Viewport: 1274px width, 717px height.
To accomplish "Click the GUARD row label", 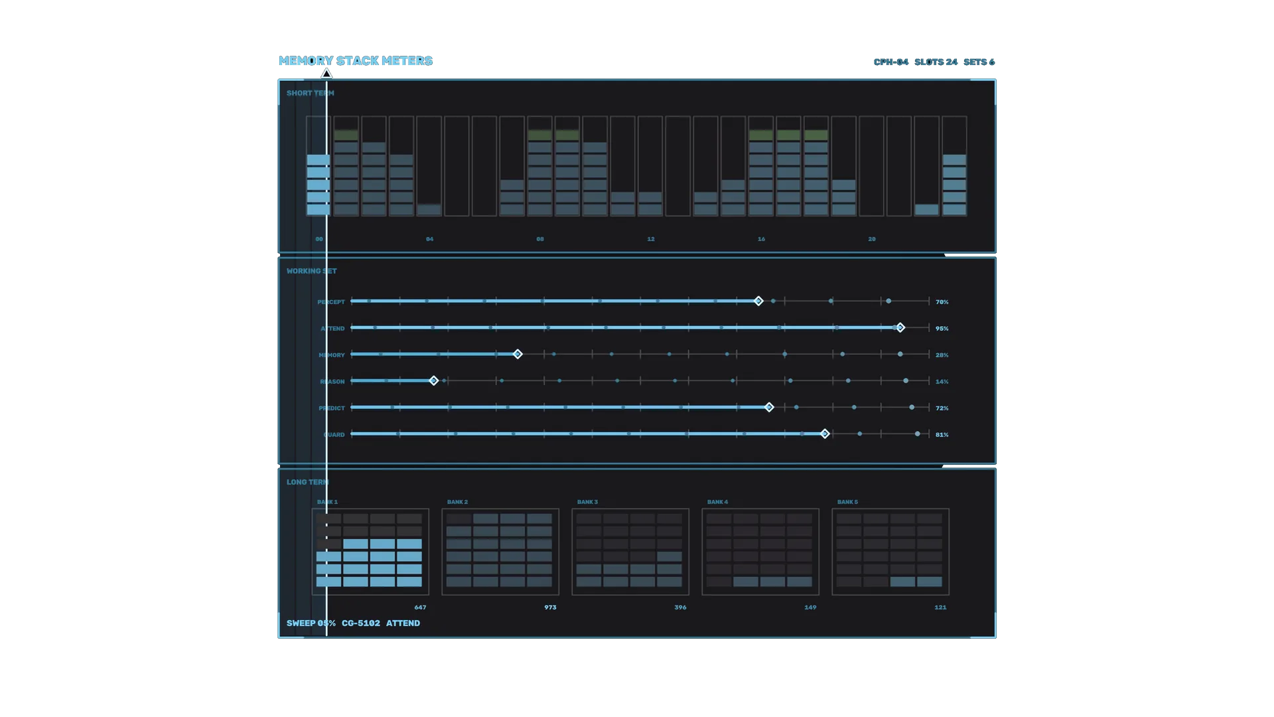I will tap(334, 435).
